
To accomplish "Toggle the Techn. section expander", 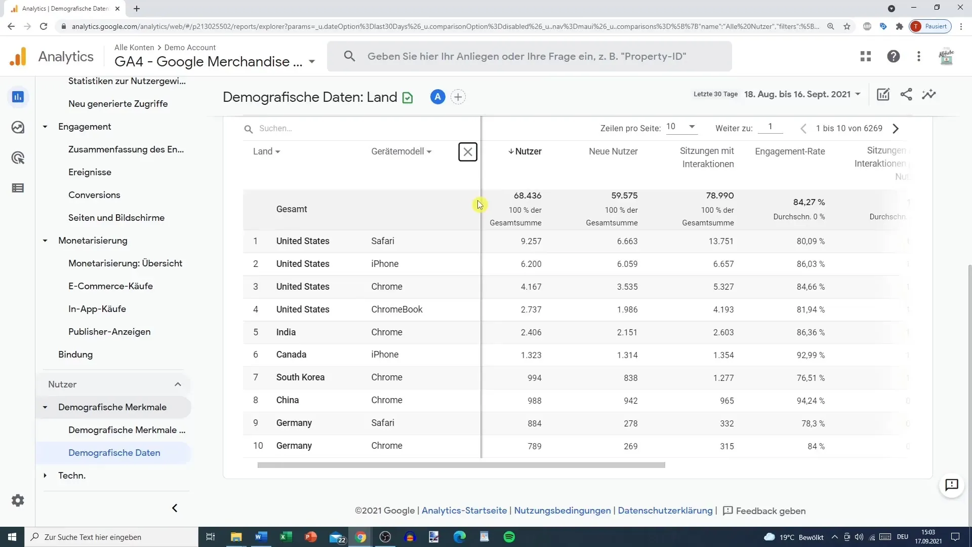I will click(x=45, y=476).
